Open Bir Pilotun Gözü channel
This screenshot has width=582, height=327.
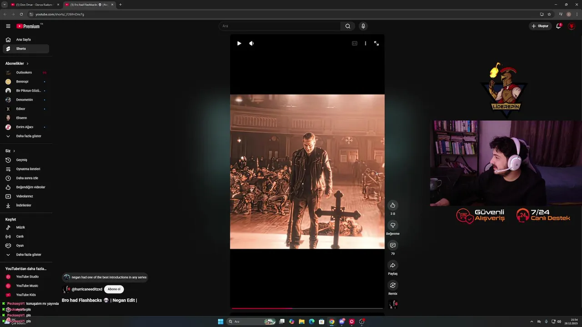26,91
